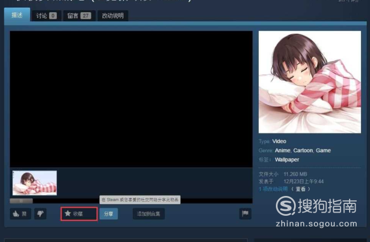Click the blue 分享 share button
The image size is (370, 242).
109,214
